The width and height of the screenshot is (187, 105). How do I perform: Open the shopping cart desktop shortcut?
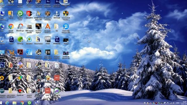(11, 52)
